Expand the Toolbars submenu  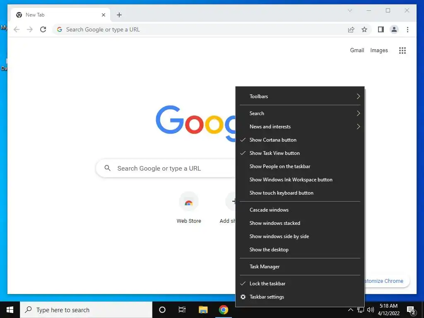tap(300, 96)
